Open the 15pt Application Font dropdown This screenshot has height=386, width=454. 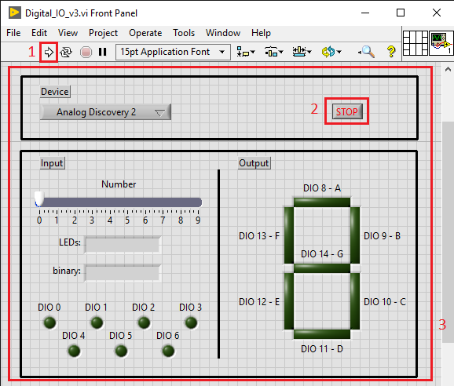click(x=173, y=52)
